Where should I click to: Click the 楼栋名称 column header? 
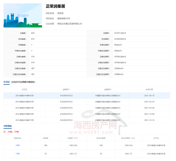[17, 138]
